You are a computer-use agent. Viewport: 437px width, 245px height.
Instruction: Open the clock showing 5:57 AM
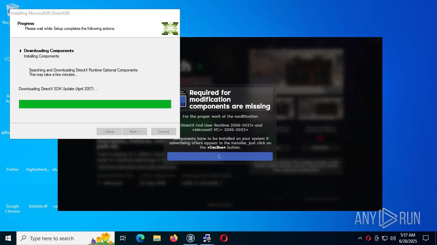click(408, 238)
